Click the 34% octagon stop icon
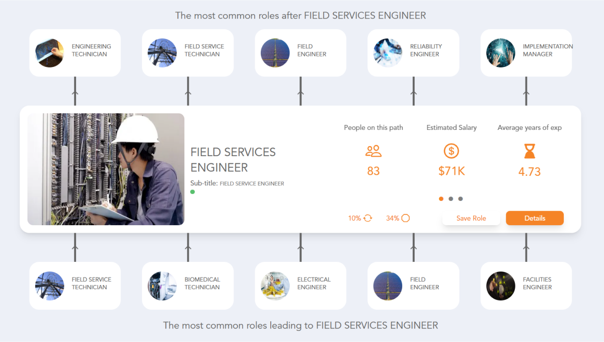The width and height of the screenshot is (604, 342). (x=406, y=218)
